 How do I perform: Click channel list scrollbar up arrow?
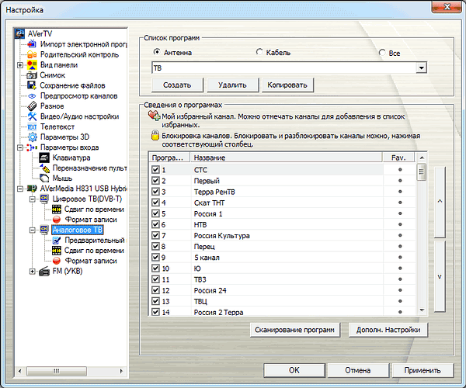tap(422, 158)
